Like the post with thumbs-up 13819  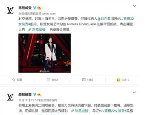click(119, 80)
